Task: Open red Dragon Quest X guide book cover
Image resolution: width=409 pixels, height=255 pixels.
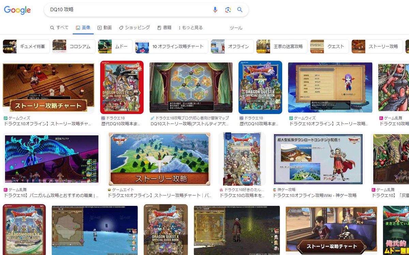Action: coord(122,87)
